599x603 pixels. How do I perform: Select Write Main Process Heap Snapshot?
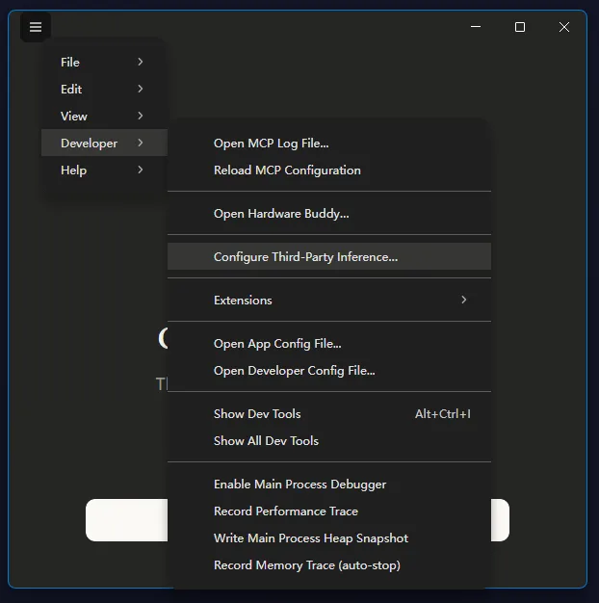tap(329, 538)
